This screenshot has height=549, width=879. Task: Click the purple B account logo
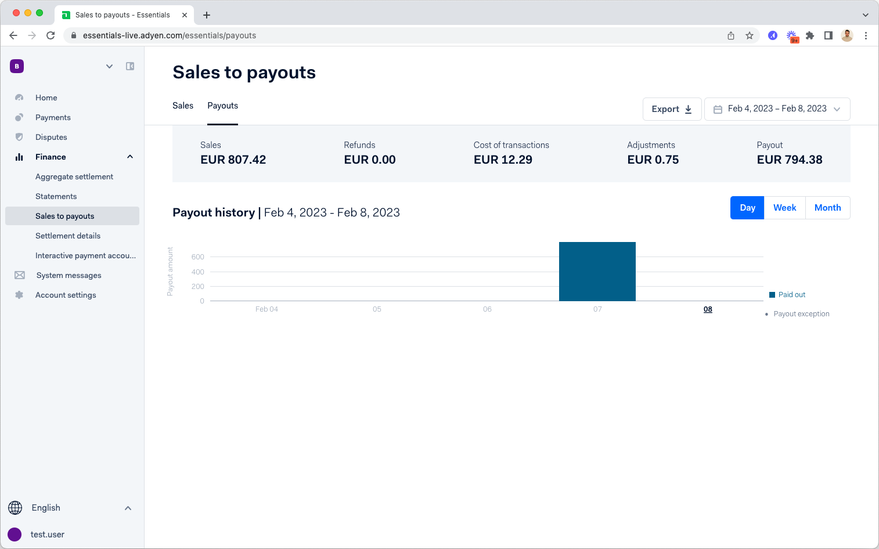click(x=17, y=66)
